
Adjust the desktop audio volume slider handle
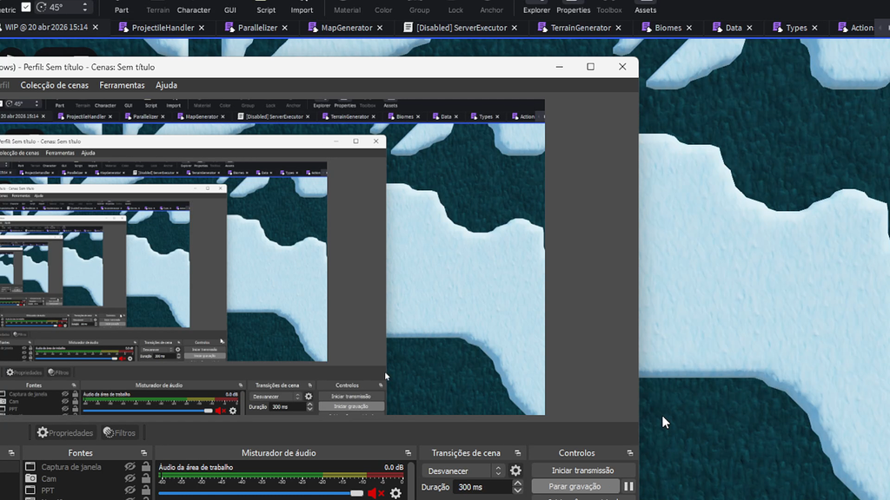(356, 493)
